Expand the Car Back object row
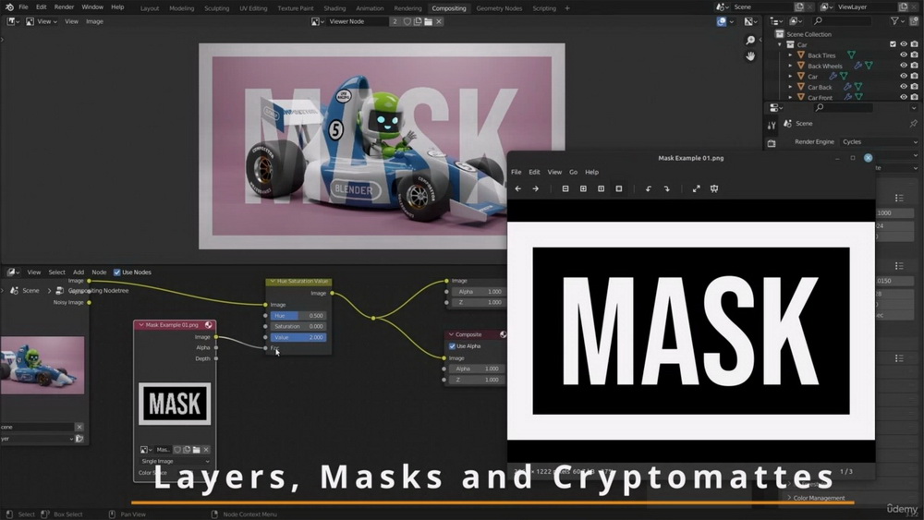 pos(790,87)
